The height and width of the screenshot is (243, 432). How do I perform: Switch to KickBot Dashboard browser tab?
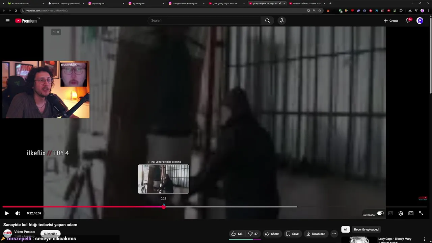pyautogui.click(x=23, y=3)
